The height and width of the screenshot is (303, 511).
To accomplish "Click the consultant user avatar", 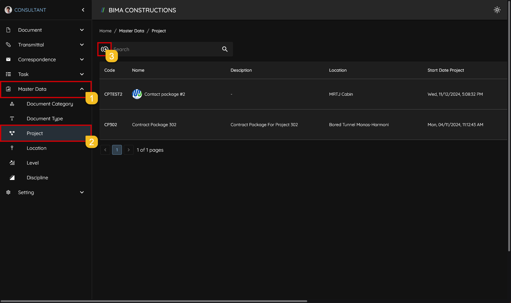I will pyautogui.click(x=8, y=10).
